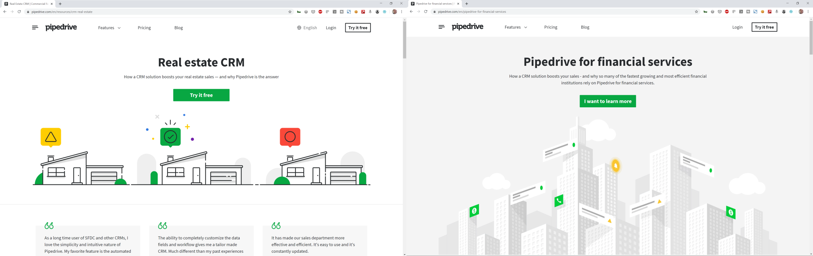
Task: Click pipedrive logo in left window
Action: (x=61, y=27)
